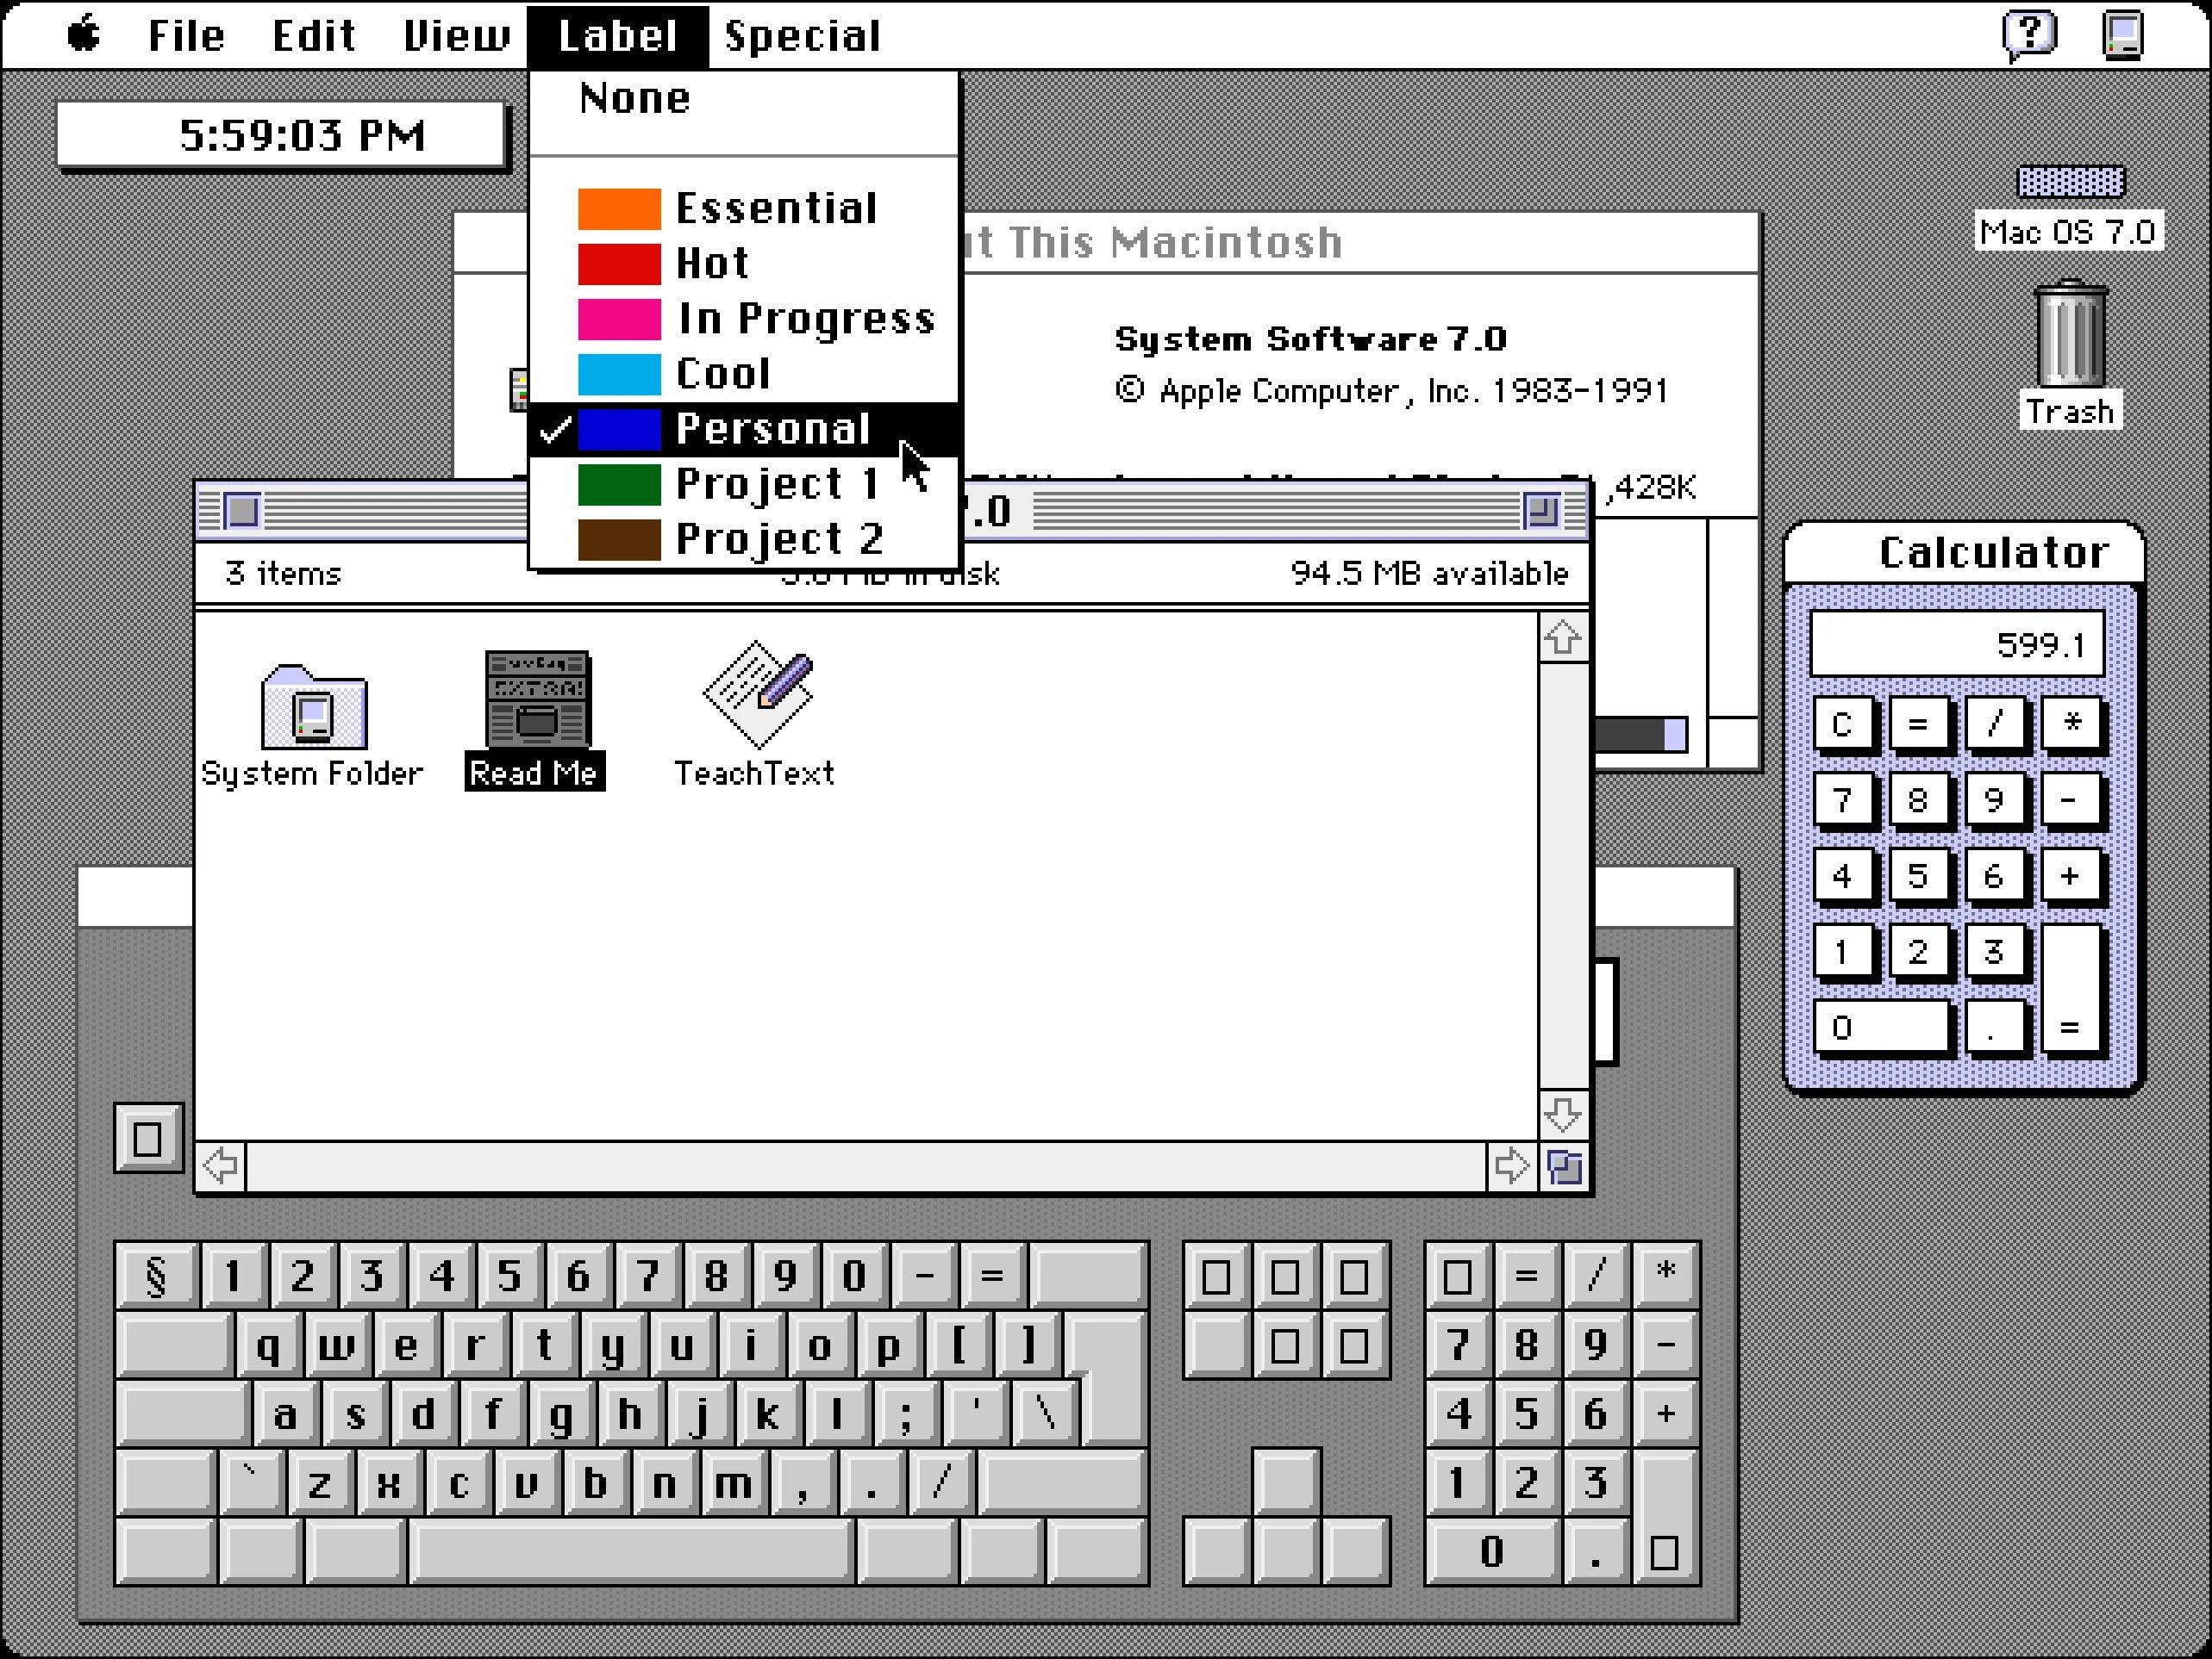Click the Calculator clear button C
Viewport: 2212px width, 1659px height.
pyautogui.click(x=1840, y=725)
